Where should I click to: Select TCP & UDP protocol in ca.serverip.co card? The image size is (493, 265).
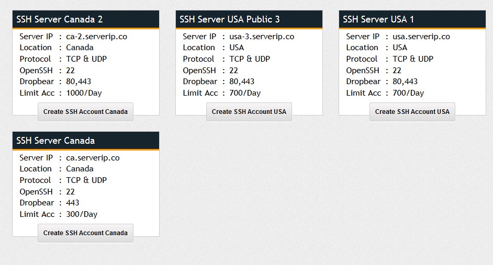(86, 180)
